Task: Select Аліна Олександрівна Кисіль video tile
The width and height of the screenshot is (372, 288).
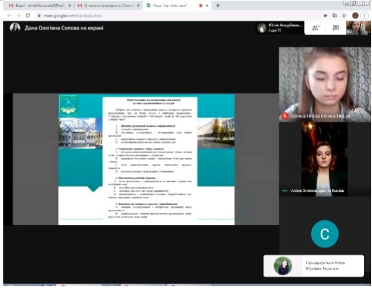Action: pyautogui.click(x=325, y=159)
